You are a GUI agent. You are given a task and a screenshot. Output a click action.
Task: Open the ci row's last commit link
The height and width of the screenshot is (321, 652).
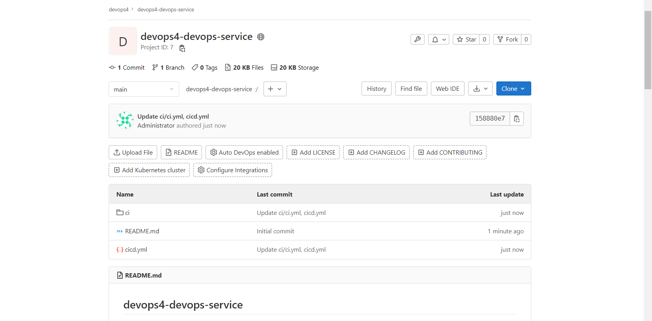pyautogui.click(x=291, y=213)
